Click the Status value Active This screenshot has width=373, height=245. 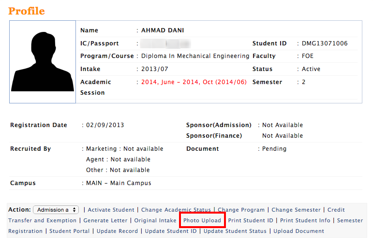pyautogui.click(x=311, y=69)
